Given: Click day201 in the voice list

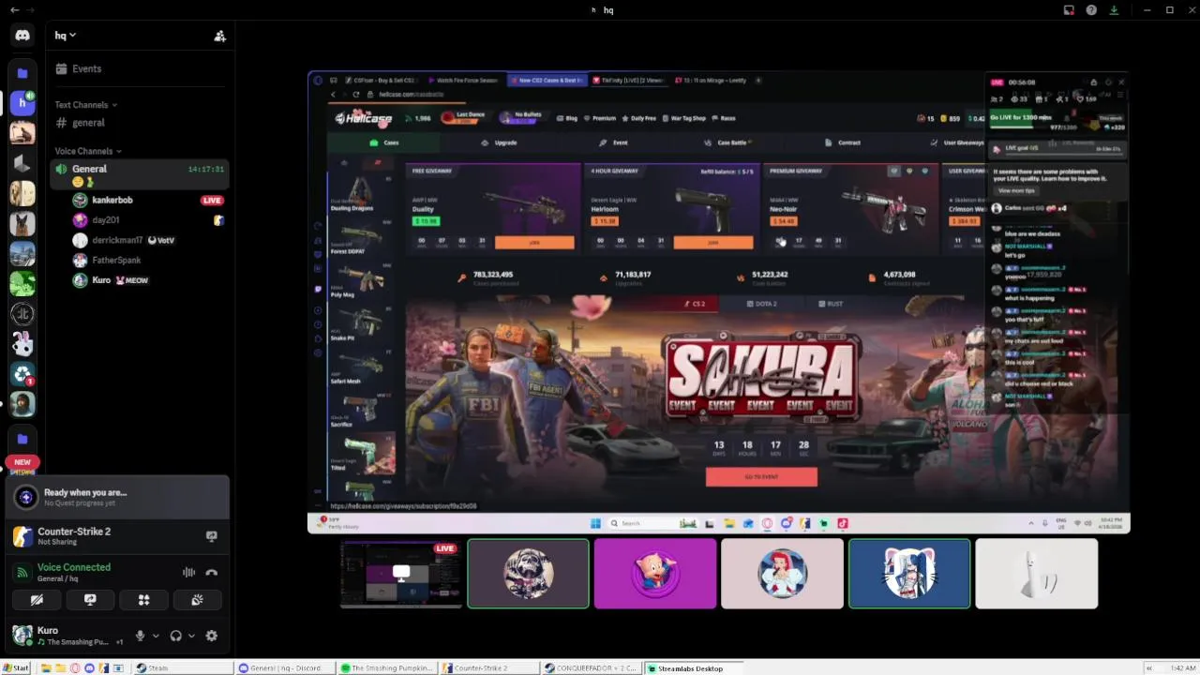Looking at the screenshot, I should click(x=105, y=220).
